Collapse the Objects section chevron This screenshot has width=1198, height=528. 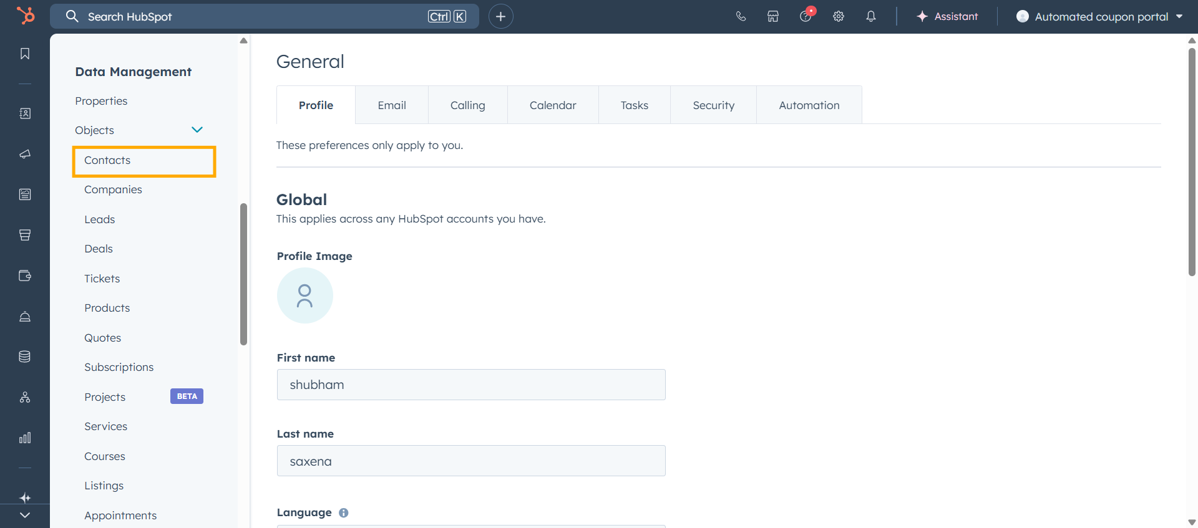pos(197,130)
